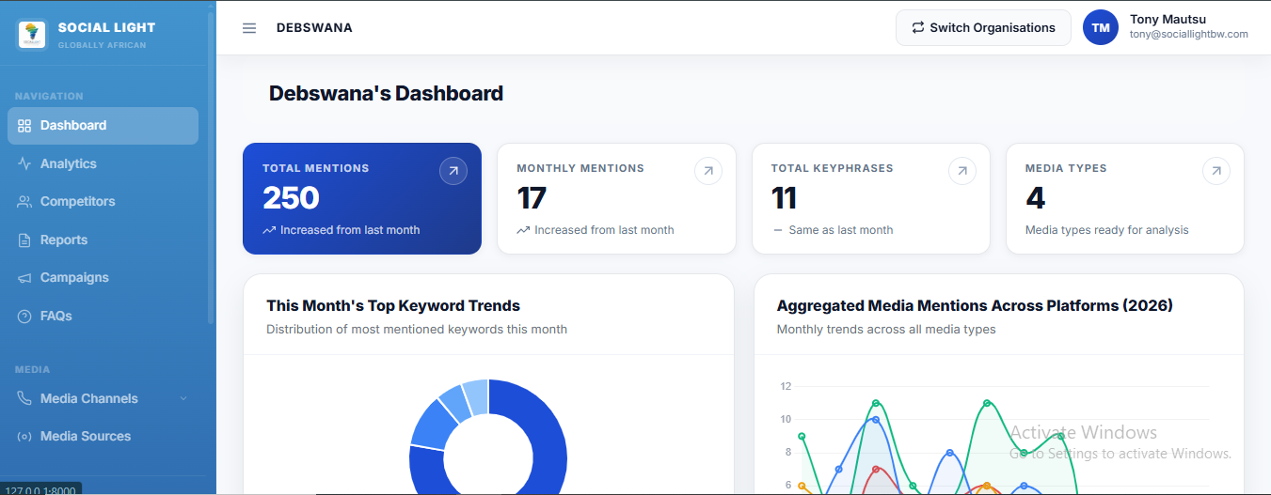Image resolution: width=1271 pixels, height=495 pixels.
Task: Click the Tony Mautsu user name
Action: click(x=1168, y=19)
